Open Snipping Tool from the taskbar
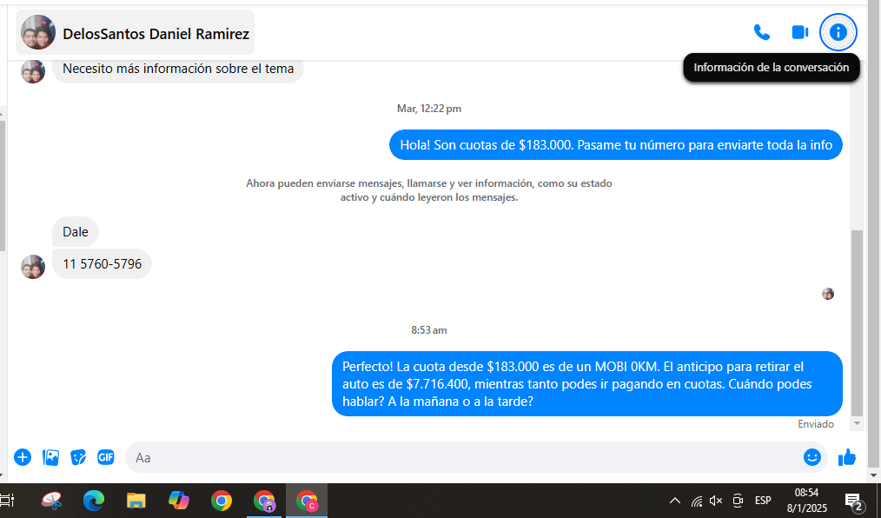Screen dimensions: 881x518 click(51, 501)
